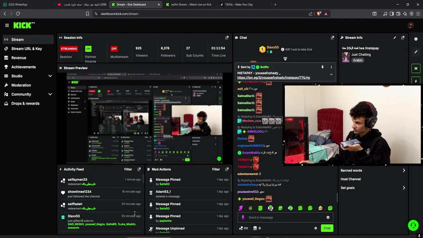This screenshot has width=423, height=238.
Task: Pop out the Chat panel
Action: point(332,38)
